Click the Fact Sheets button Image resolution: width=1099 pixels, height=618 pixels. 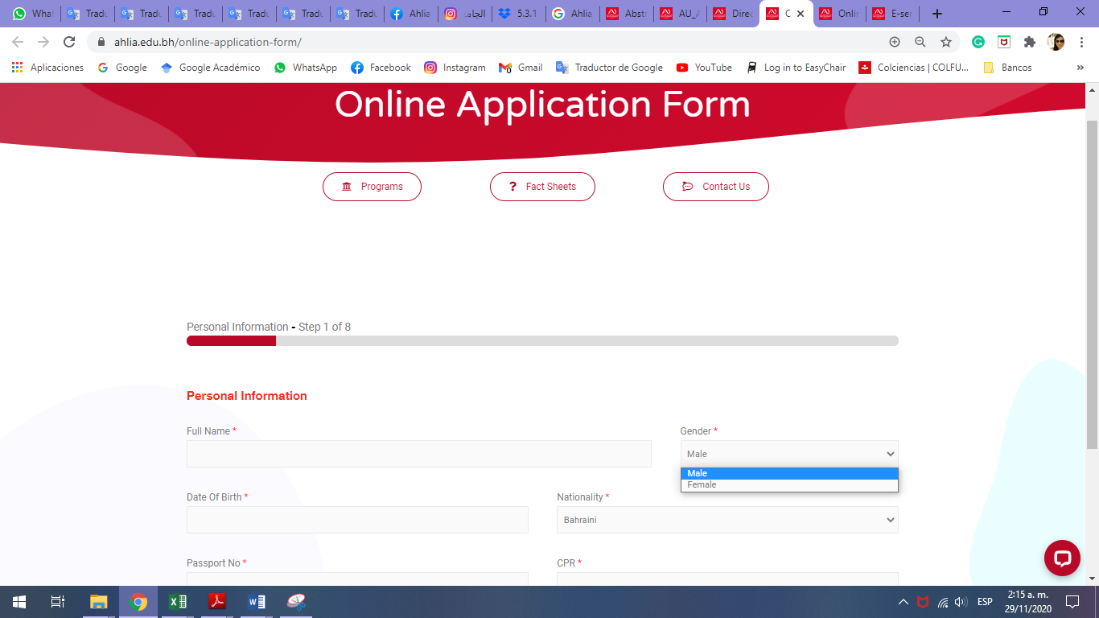[542, 186]
